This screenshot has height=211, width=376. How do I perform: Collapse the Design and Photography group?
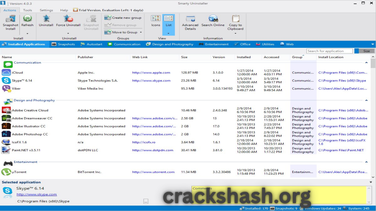366,100
